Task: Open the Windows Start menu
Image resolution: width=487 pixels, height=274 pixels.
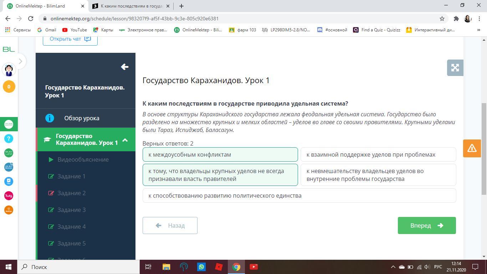Action: [9, 267]
